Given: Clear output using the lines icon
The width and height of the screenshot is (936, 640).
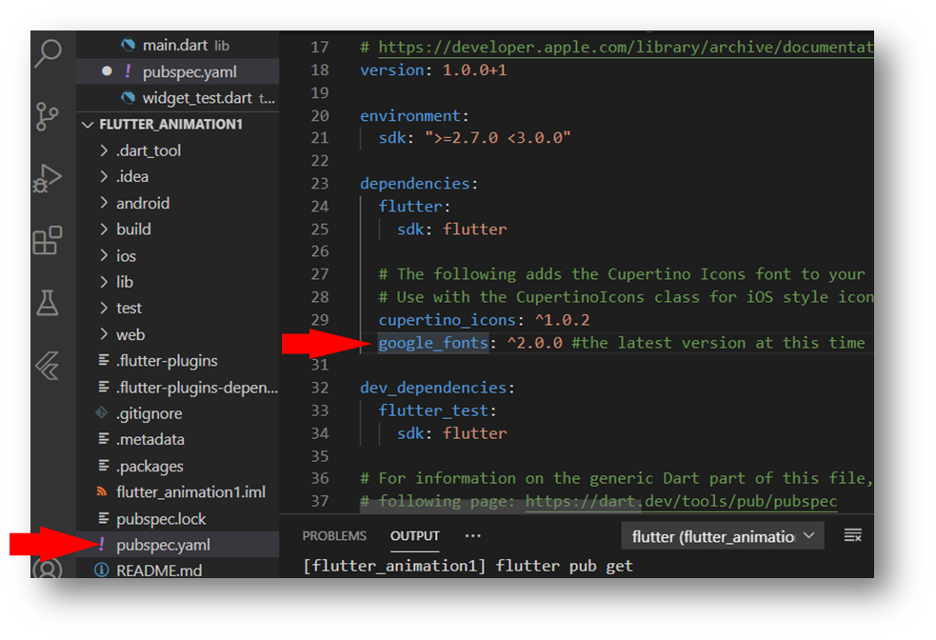Looking at the screenshot, I should click(x=852, y=535).
